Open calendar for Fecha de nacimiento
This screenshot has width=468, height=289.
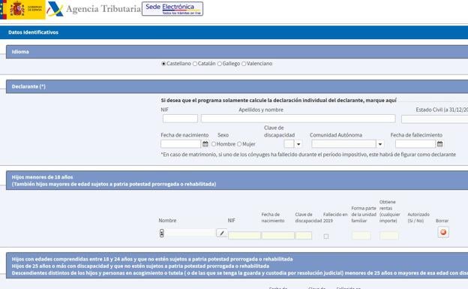click(x=205, y=144)
